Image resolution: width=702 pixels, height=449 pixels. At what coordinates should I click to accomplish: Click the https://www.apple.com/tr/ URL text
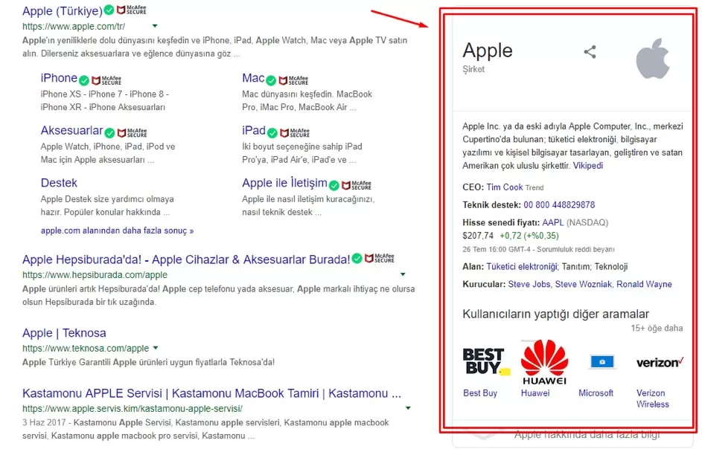click(x=74, y=26)
